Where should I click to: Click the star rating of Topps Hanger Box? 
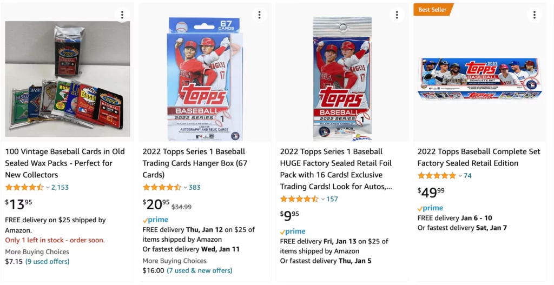click(162, 187)
